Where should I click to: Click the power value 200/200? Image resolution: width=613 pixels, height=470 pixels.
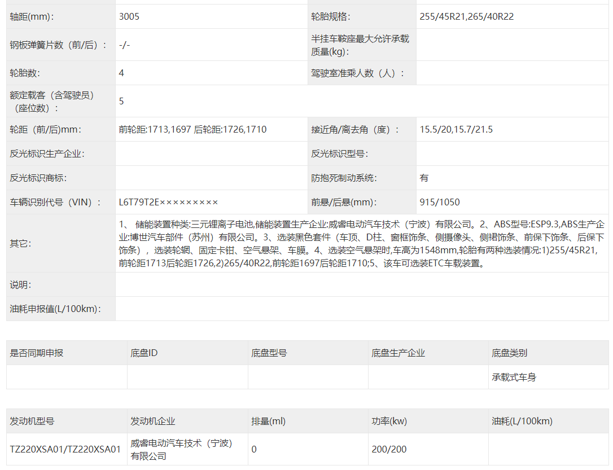tap(389, 449)
